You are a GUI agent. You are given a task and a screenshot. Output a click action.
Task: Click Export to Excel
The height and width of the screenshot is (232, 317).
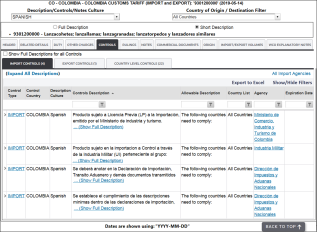point(248,82)
